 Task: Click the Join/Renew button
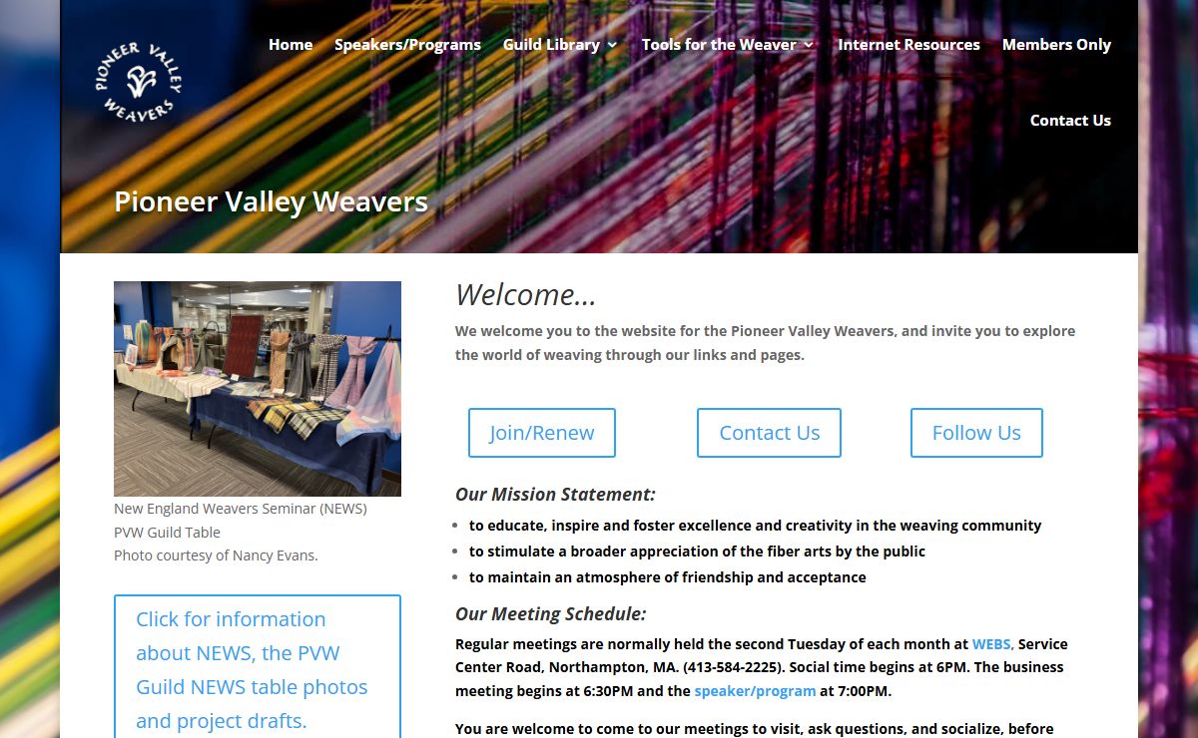[x=542, y=433]
